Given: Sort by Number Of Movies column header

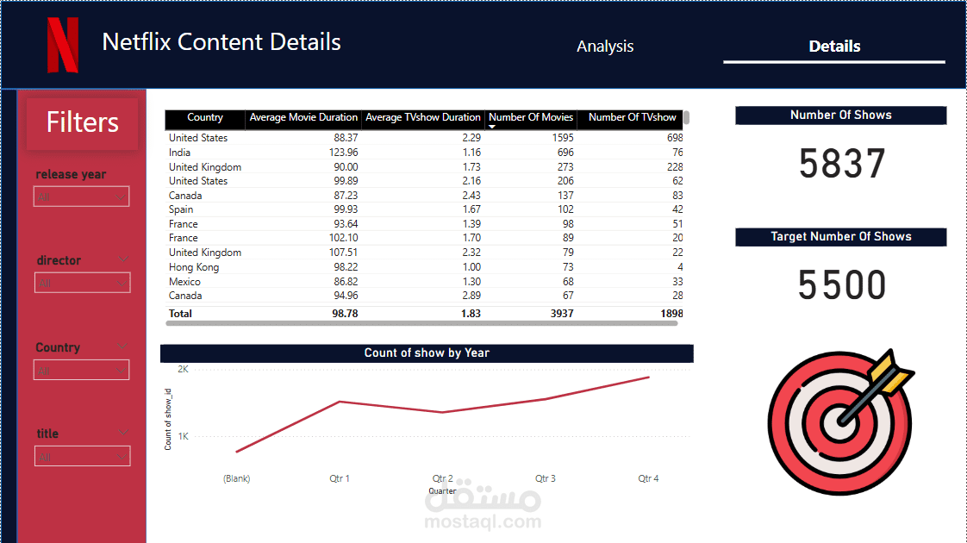Looking at the screenshot, I should [531, 117].
